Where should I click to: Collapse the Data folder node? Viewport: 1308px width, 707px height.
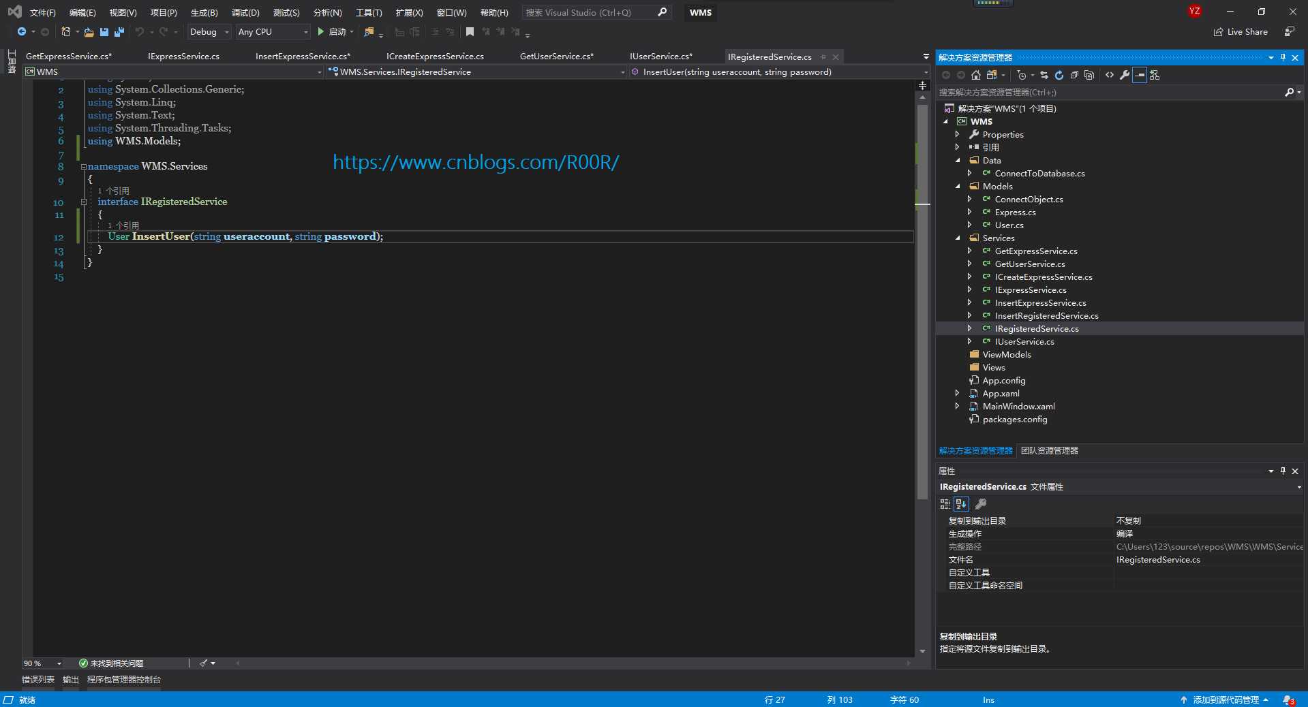(958, 161)
